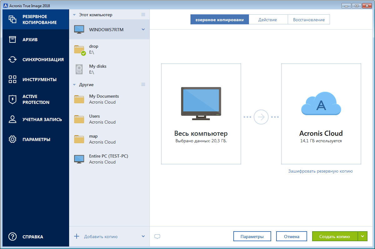This screenshot has width=375, height=249.
Task: Click the arrow circle between source and destination
Action: [261, 117]
